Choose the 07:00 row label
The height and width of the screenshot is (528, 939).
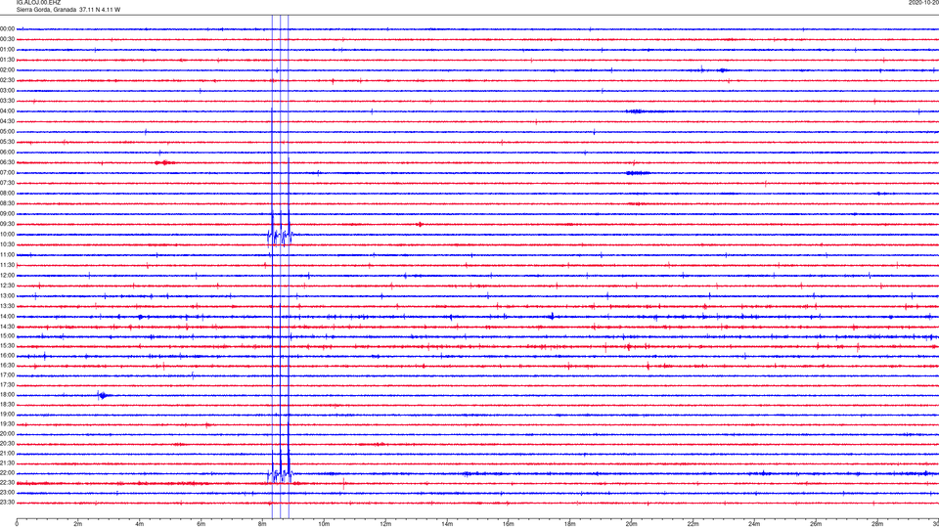coord(7,172)
